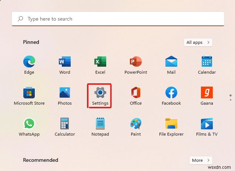Viewport: 235px width, 171px height.
Task: Launch Microsoft Store
Action: pyautogui.click(x=29, y=96)
